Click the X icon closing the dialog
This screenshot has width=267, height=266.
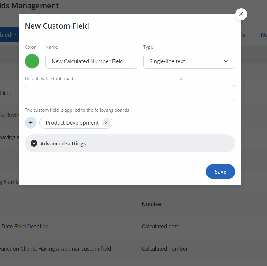pyautogui.click(x=241, y=14)
